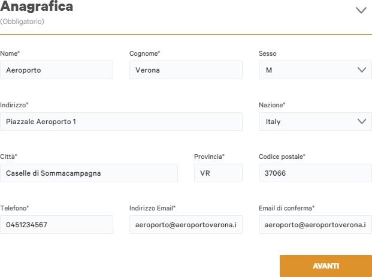Click the Nome label text
This screenshot has height=277, width=372.
coord(10,53)
